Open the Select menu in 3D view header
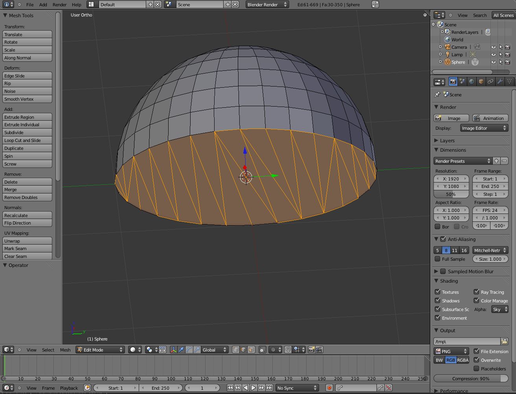 point(48,350)
